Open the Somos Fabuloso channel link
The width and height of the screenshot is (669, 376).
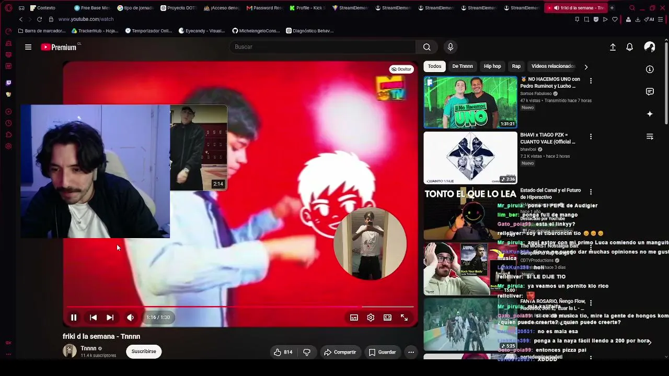point(536,94)
